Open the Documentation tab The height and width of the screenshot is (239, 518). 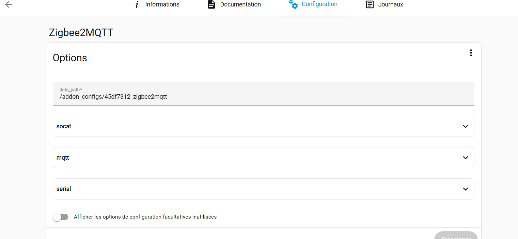[x=240, y=4]
